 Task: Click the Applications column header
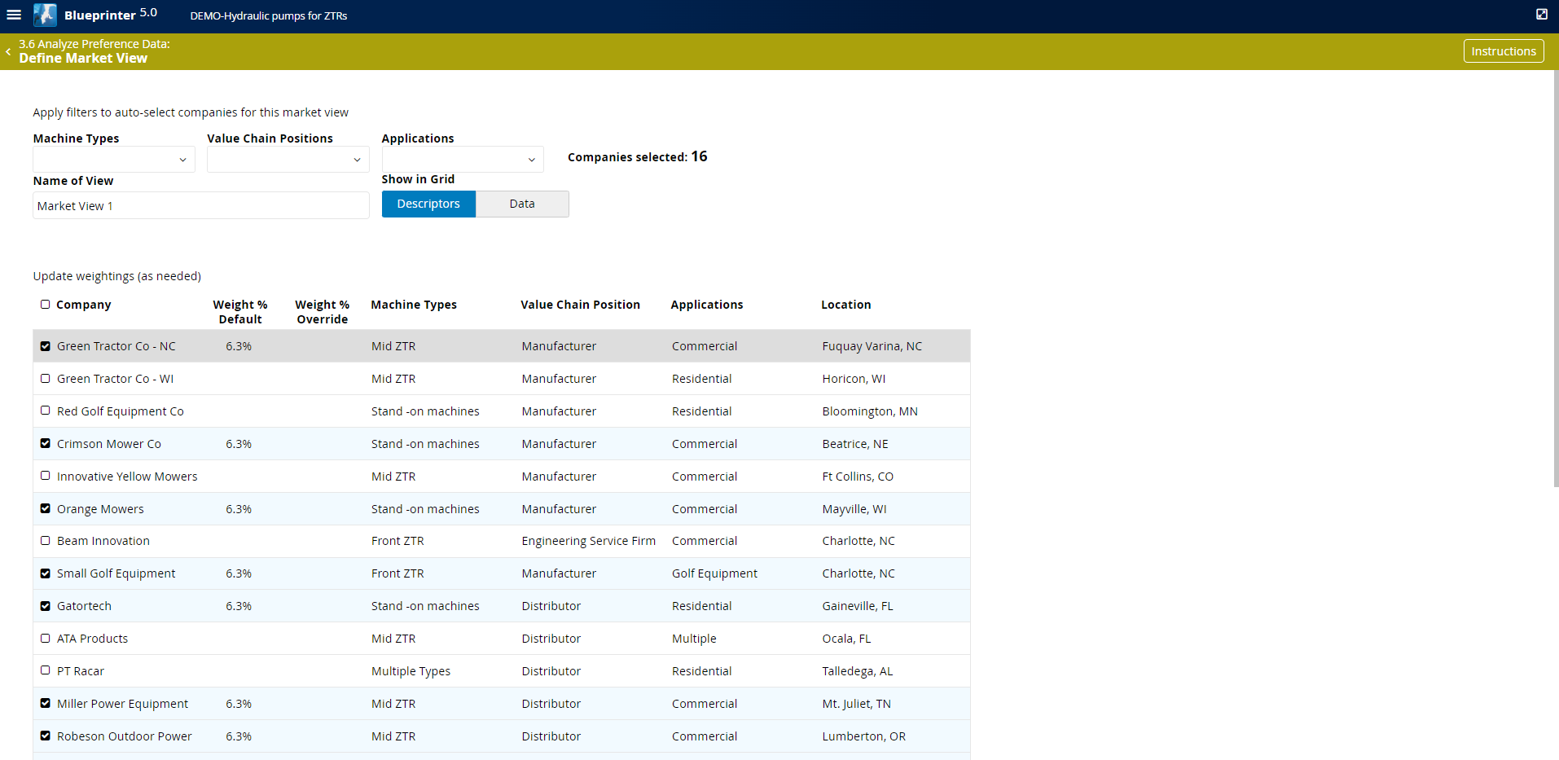coord(707,305)
